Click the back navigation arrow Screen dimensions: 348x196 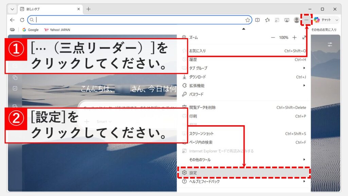[12, 20]
